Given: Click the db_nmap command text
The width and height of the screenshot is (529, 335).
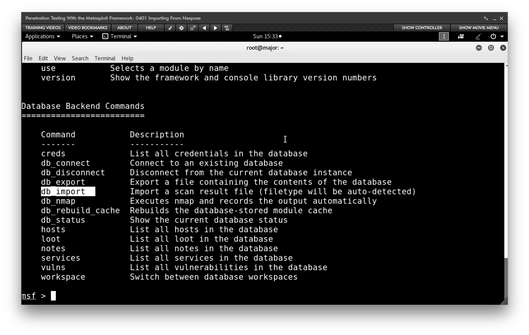Looking at the screenshot, I should coord(58,201).
